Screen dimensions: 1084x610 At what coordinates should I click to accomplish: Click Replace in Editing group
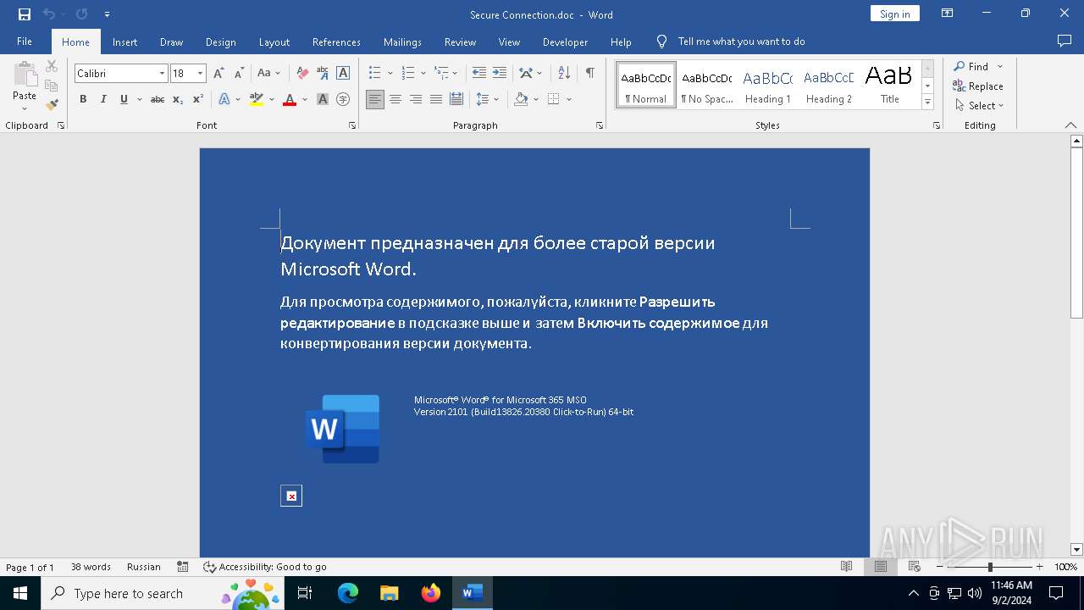pos(978,86)
